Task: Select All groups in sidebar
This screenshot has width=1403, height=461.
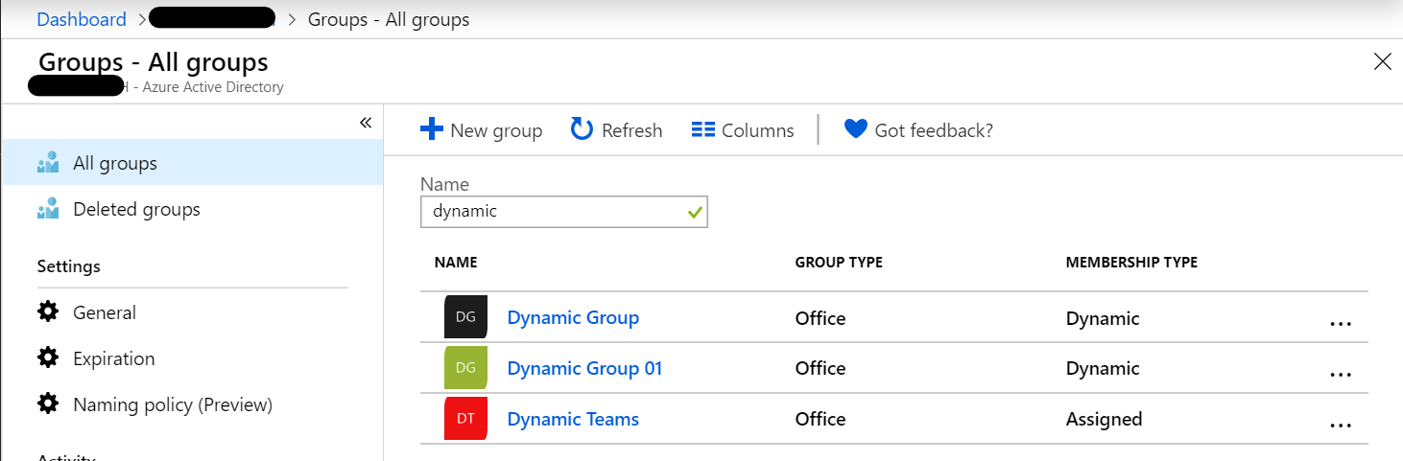Action: [x=114, y=163]
